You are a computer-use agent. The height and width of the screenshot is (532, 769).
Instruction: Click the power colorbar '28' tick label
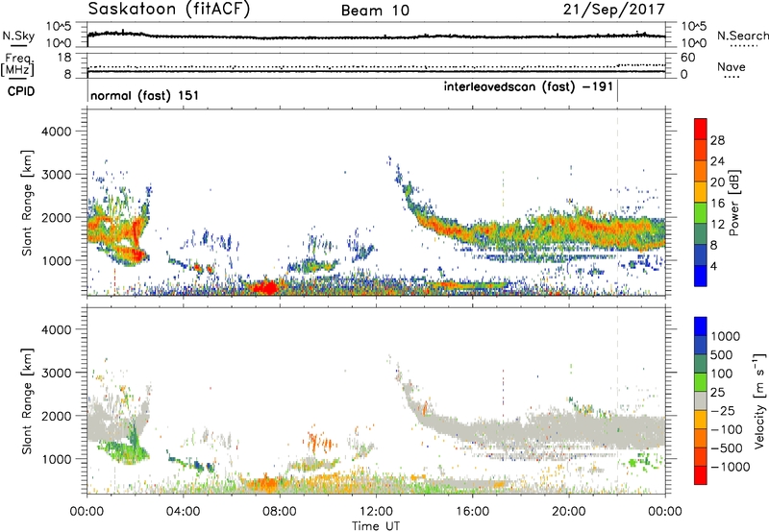tap(717, 140)
